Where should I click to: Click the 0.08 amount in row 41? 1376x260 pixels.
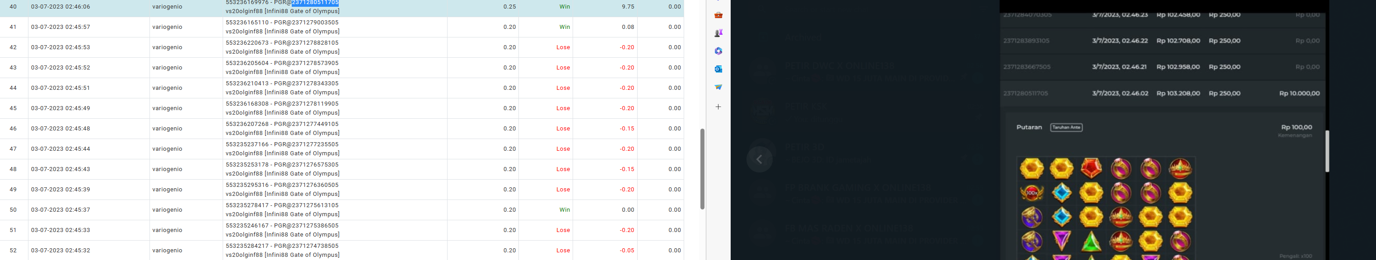click(x=628, y=27)
